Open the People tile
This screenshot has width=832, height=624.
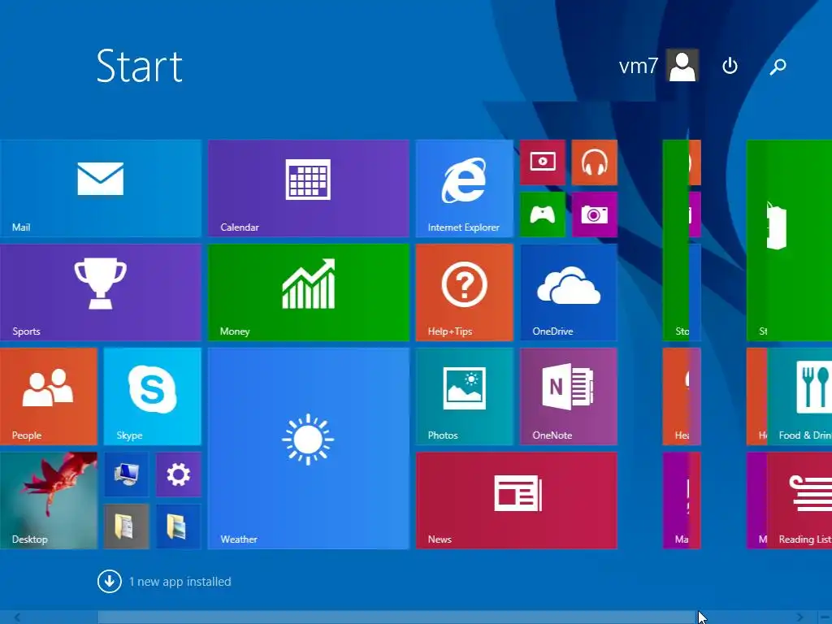coord(48,396)
